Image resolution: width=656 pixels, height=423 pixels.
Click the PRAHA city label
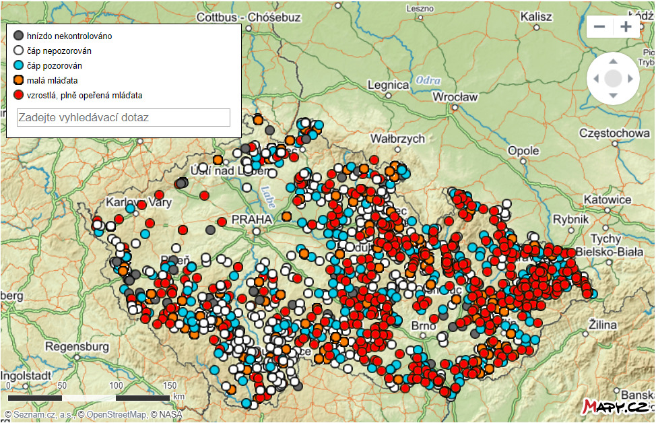pos(252,220)
